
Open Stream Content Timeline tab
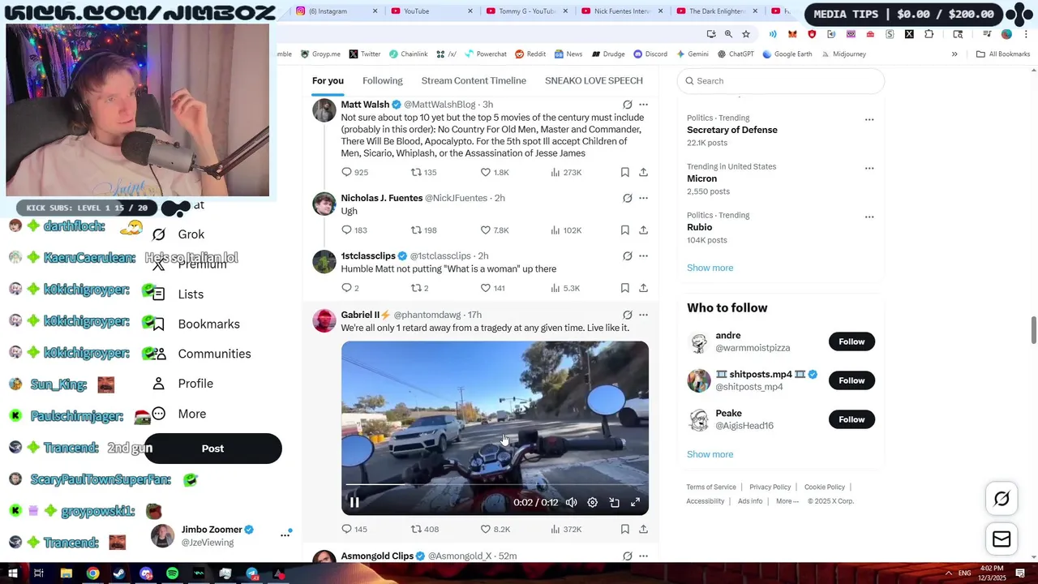[x=474, y=80]
